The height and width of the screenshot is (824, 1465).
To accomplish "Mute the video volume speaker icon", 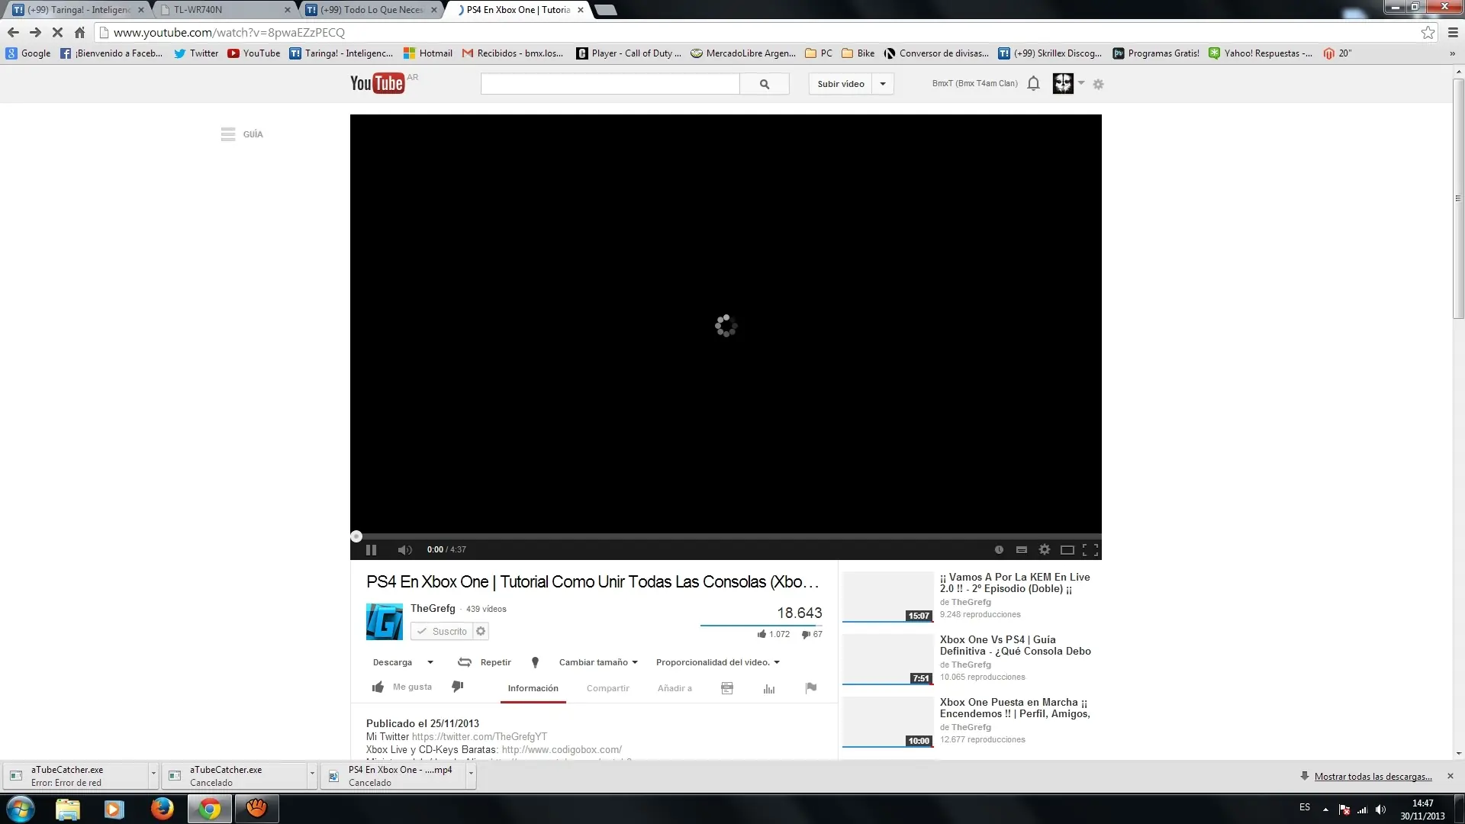I will (404, 549).
